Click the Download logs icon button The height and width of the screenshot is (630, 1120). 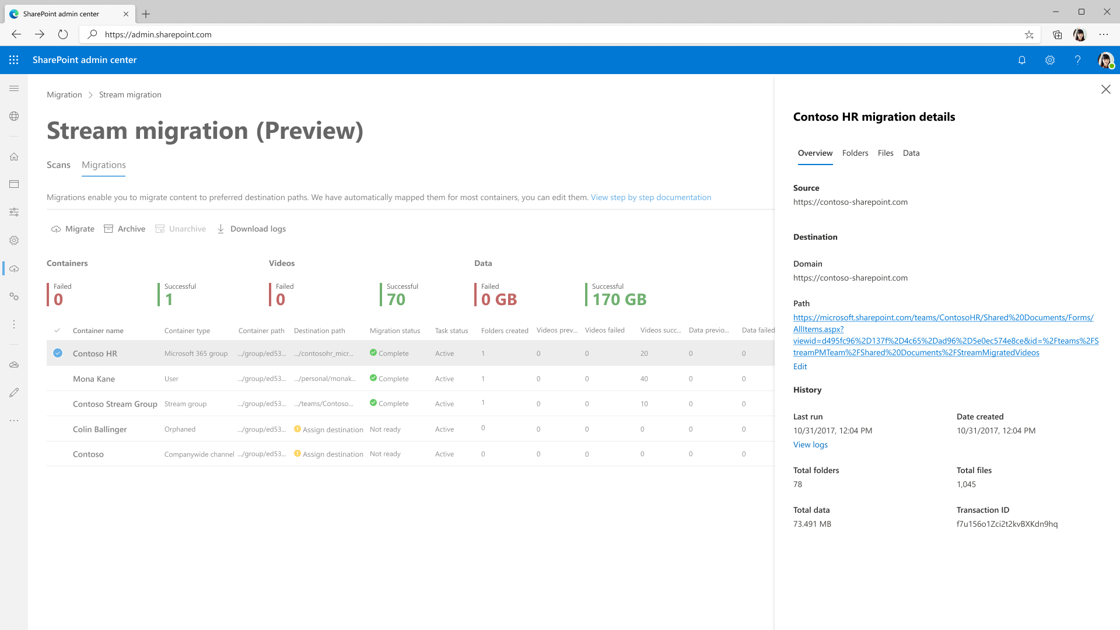click(x=222, y=229)
